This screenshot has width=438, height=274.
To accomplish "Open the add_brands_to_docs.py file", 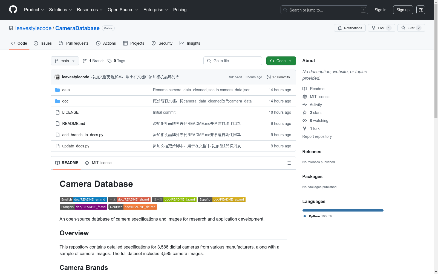I will click(83, 135).
